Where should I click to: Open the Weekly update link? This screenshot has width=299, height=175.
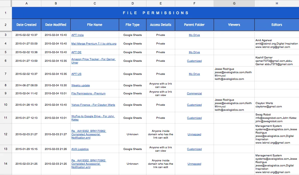[x=80, y=85]
